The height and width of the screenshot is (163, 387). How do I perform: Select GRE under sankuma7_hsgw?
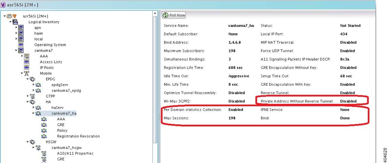[x=60, y=159]
